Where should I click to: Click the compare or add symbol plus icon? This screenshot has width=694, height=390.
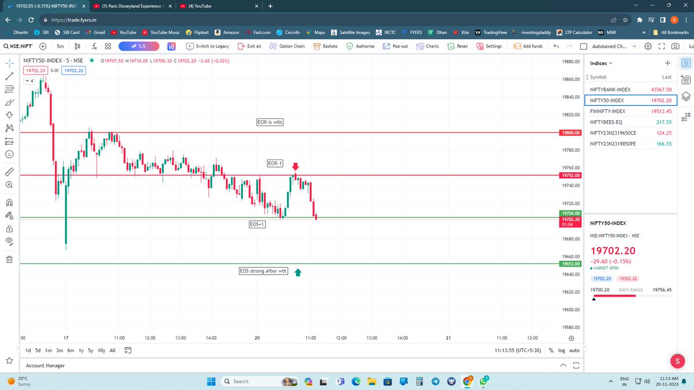[x=43, y=46]
